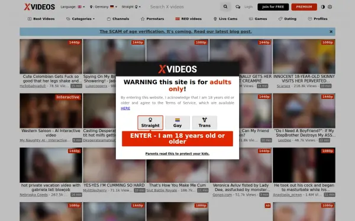
Task: Open the Best Videos menu item
Action: point(41,19)
